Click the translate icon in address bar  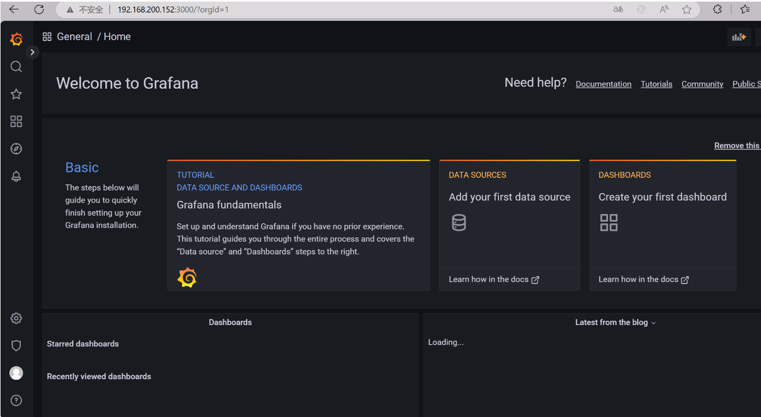[x=618, y=9]
